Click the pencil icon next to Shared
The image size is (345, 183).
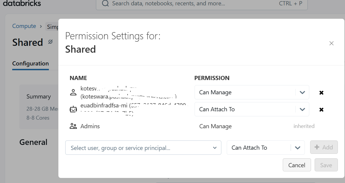click(x=50, y=42)
